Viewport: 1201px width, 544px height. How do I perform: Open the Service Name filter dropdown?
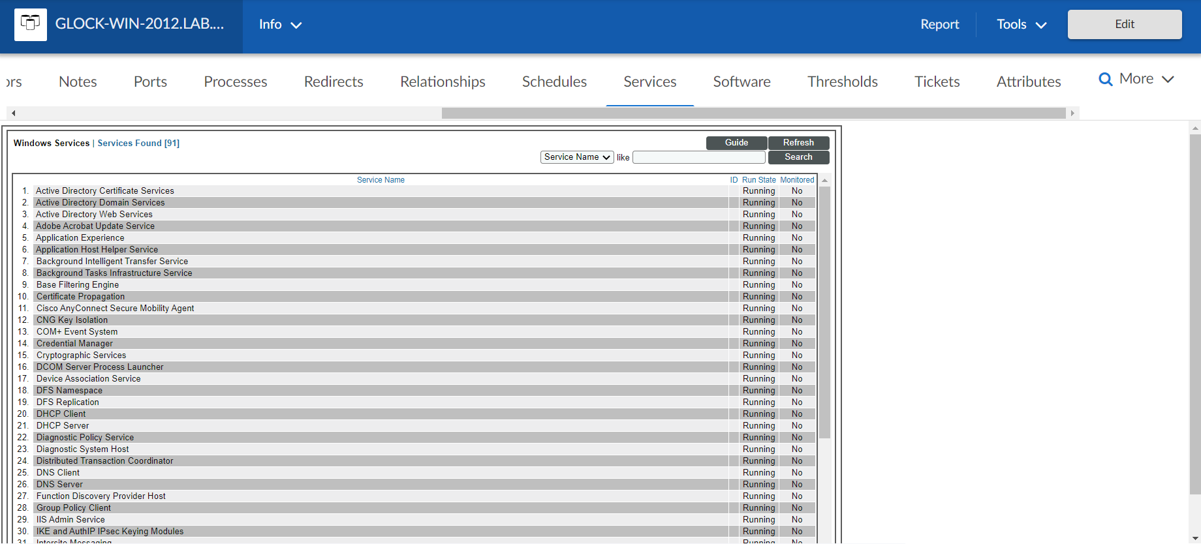pos(576,157)
